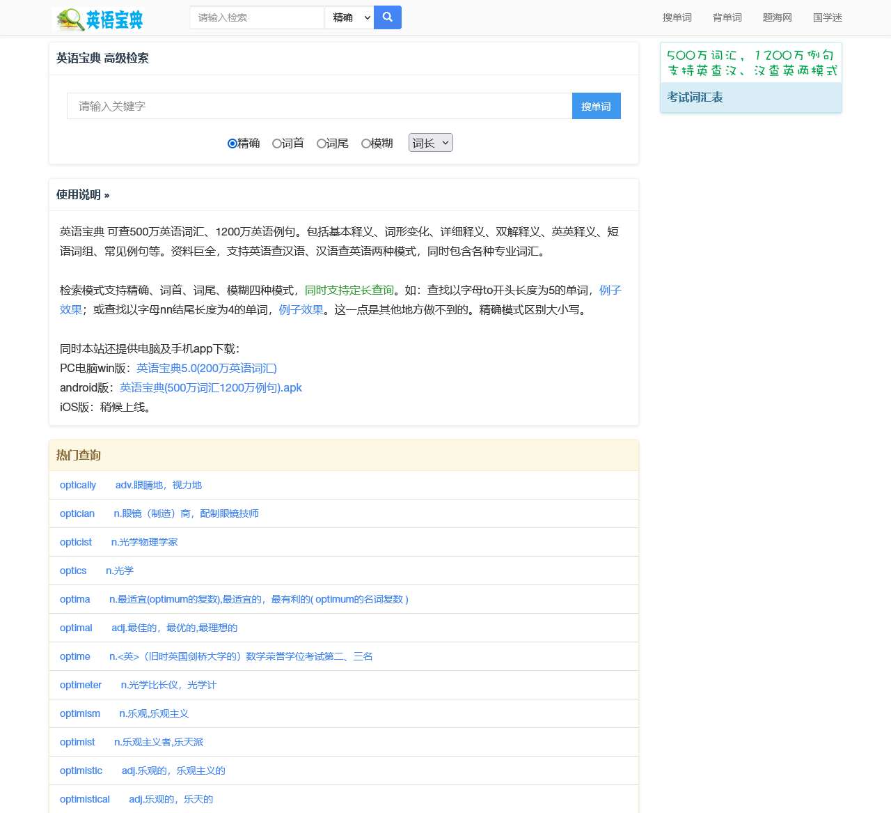Open 国学迷 in the top navigation

828,17
